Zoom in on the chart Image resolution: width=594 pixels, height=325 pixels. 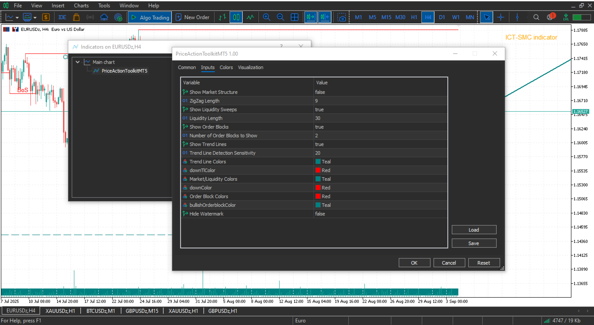(x=267, y=17)
